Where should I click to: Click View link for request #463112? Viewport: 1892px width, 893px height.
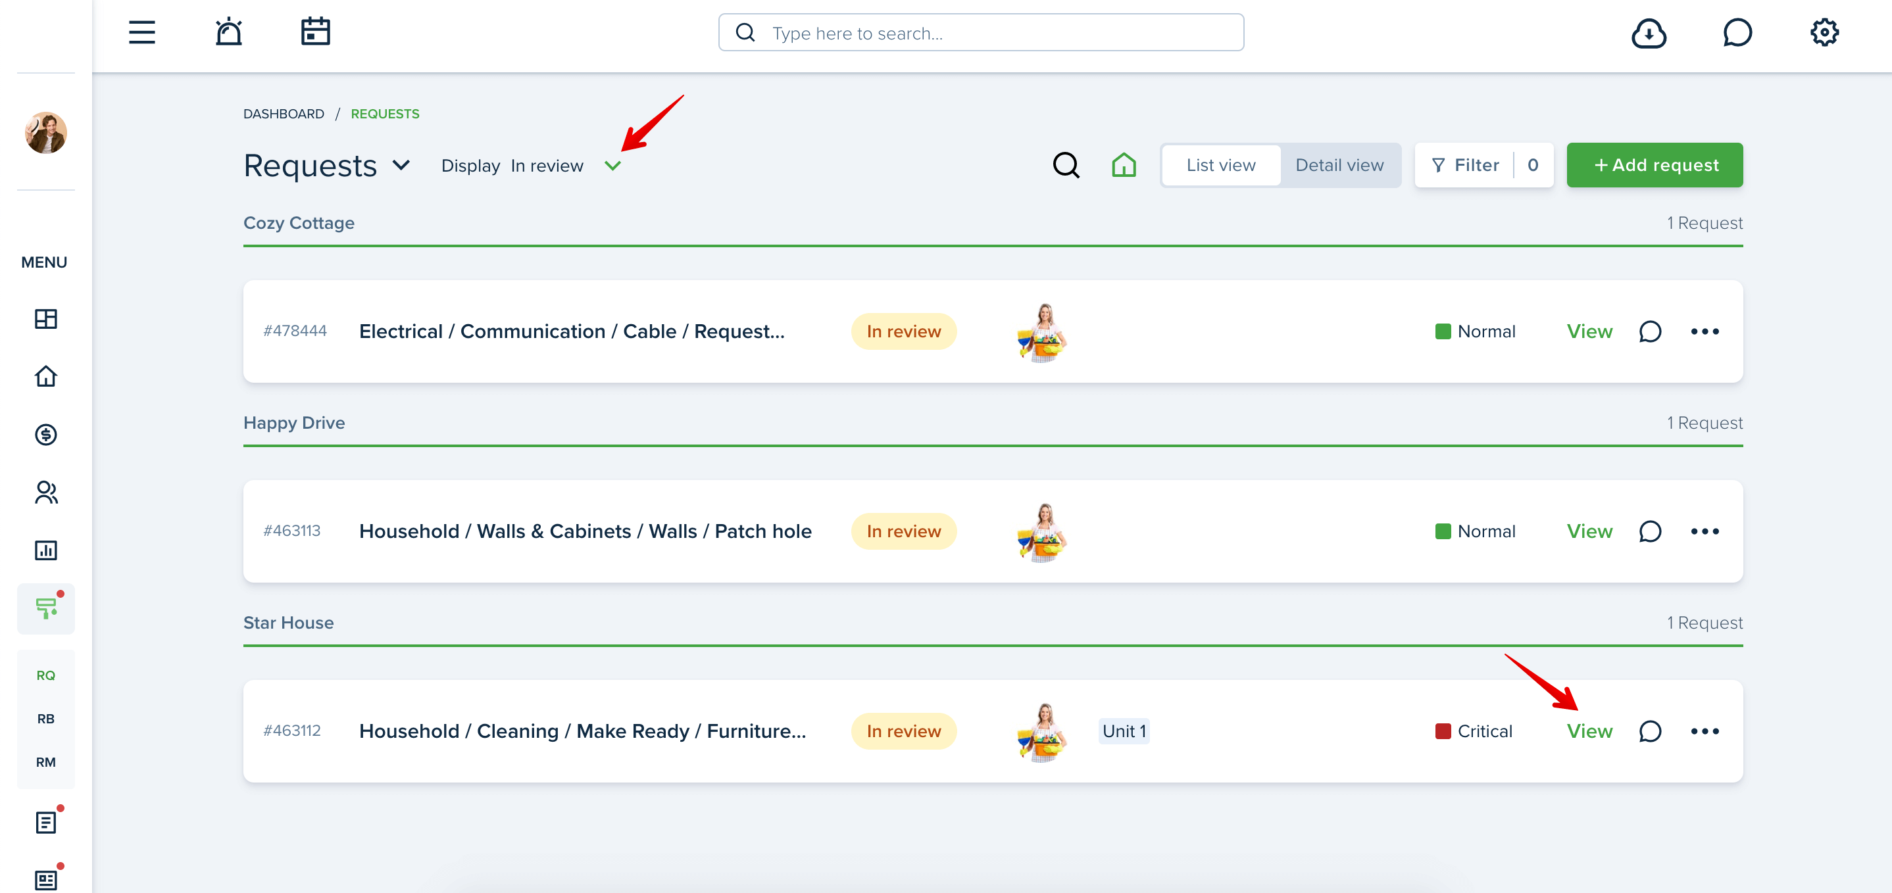(1589, 731)
